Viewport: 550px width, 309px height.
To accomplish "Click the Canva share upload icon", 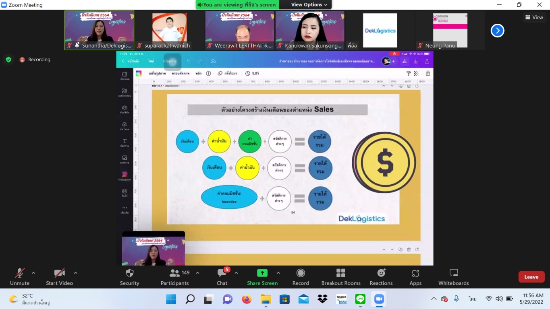I will (x=427, y=61).
